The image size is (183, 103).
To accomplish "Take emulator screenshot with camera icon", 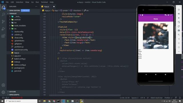I will pos(179,31).
